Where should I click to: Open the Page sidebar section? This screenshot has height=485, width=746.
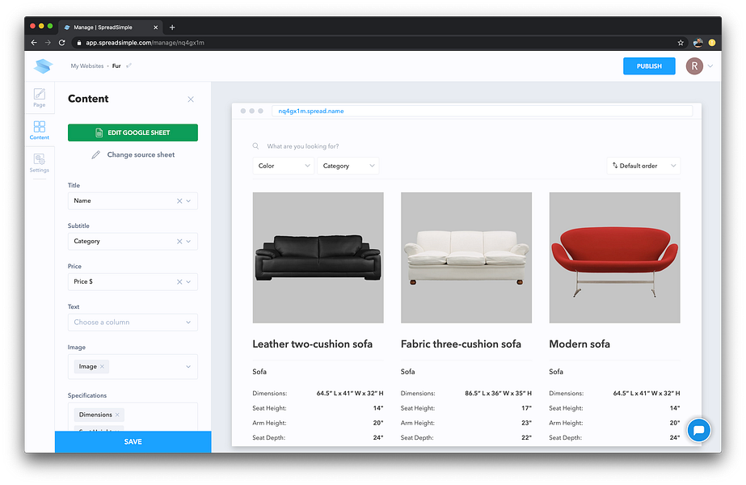click(x=40, y=98)
